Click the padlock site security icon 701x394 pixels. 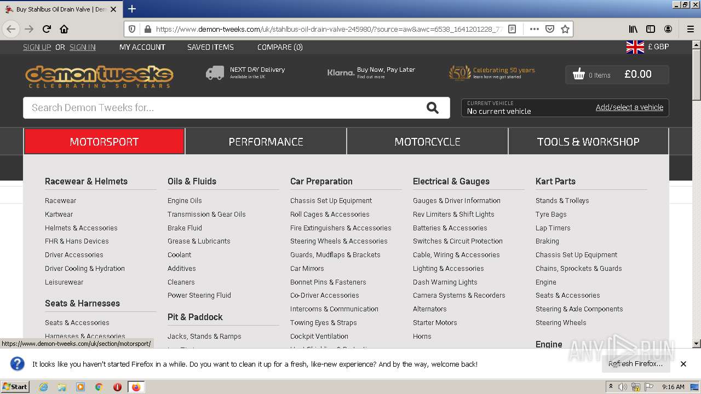(x=147, y=29)
